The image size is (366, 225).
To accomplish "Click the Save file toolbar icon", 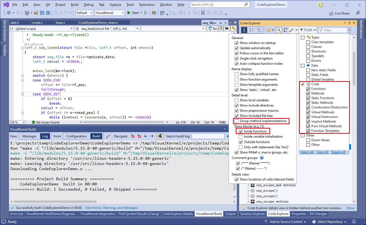I will 42,13.
